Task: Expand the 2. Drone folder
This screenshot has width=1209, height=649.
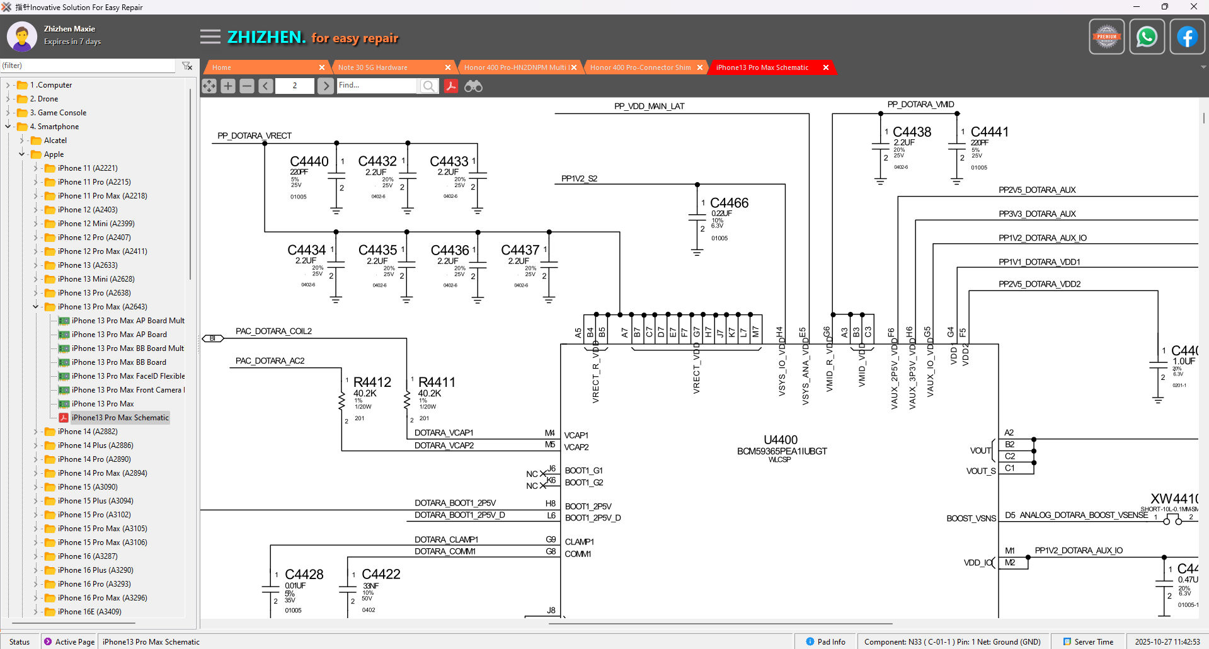Action: [x=8, y=99]
